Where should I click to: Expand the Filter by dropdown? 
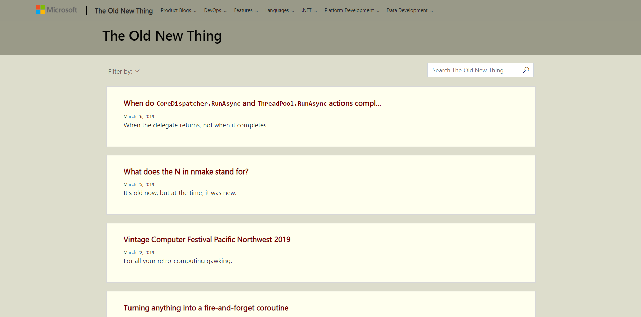[124, 71]
